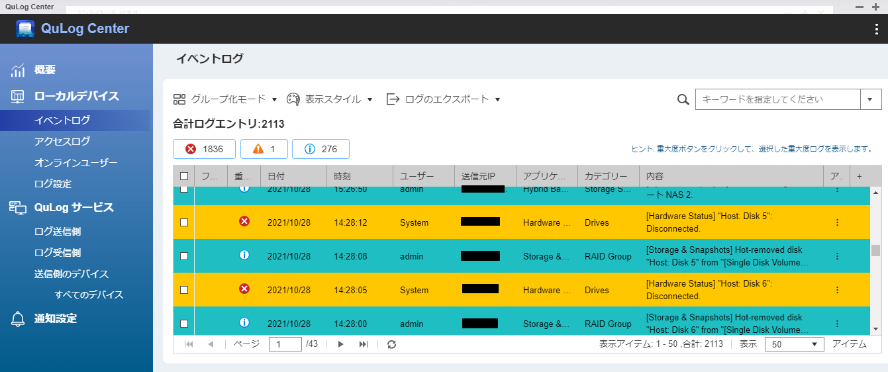
Task: Click the scrollbar down arrow of log table
Action: pos(875,328)
